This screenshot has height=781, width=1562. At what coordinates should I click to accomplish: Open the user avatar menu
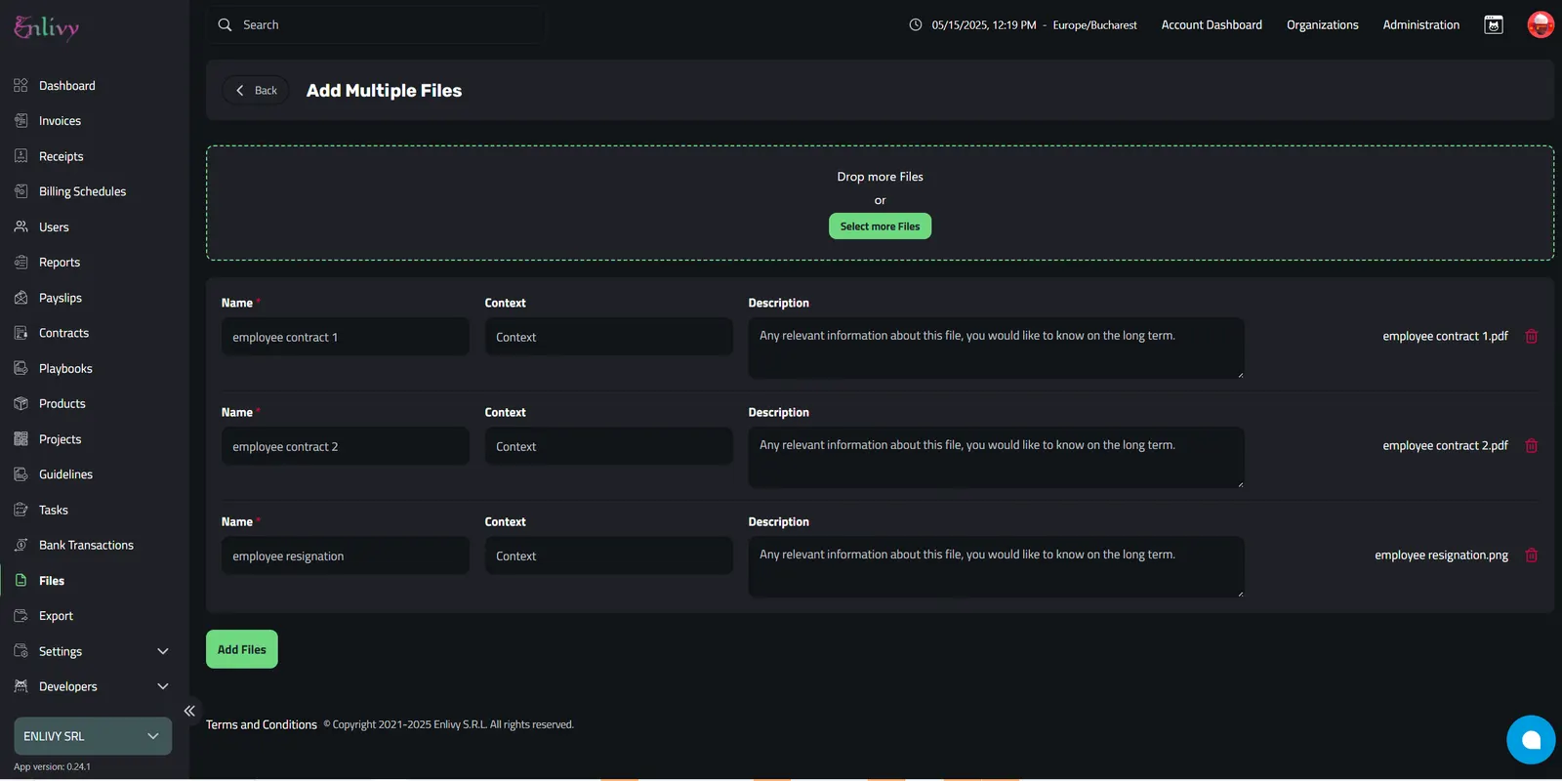(1541, 24)
